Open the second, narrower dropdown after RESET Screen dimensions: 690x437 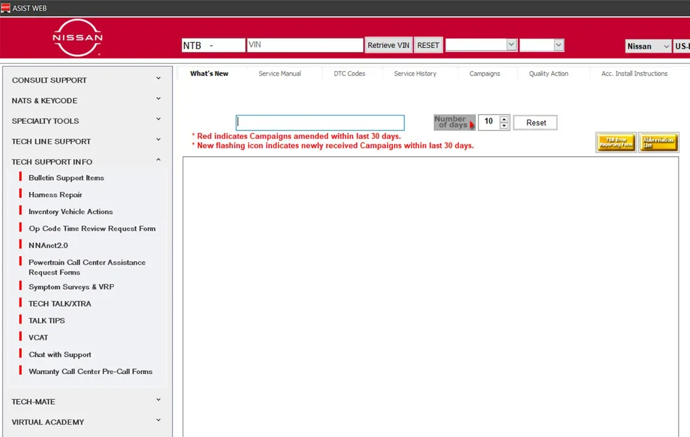point(541,45)
